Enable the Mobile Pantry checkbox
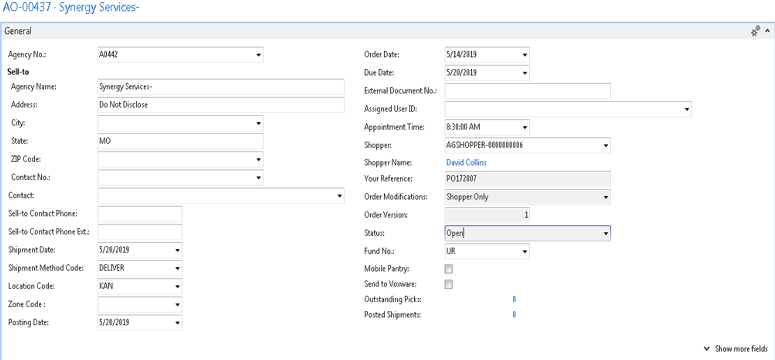The image size is (775, 360). click(x=449, y=269)
